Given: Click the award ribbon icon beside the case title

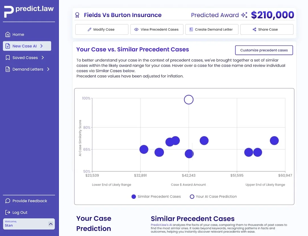Looking at the screenshot, I should click(x=77, y=15).
